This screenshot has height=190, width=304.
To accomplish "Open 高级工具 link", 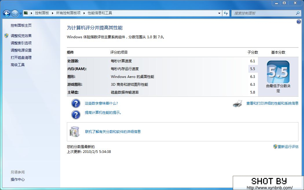I will pyautogui.click(x=17, y=65).
